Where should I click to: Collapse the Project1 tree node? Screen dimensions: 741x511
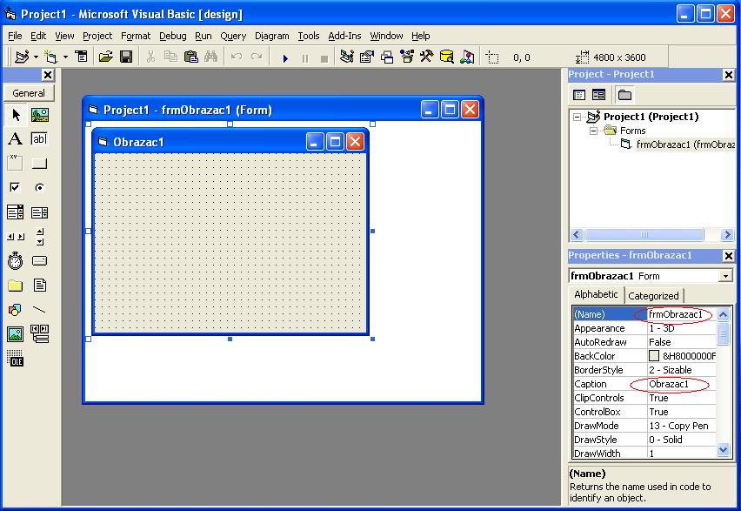(577, 117)
